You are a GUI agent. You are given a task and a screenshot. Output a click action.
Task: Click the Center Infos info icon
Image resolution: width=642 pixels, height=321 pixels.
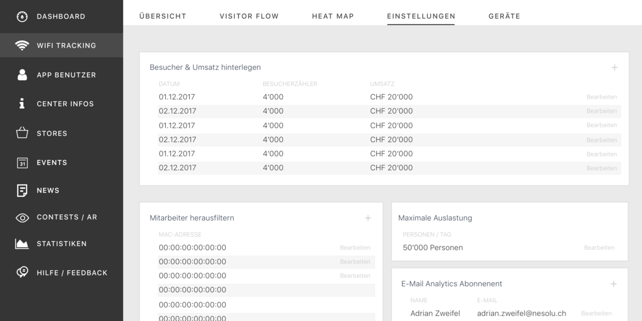tap(22, 104)
